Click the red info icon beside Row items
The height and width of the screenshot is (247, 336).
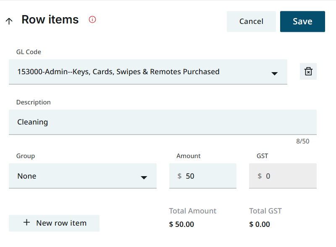coord(92,19)
